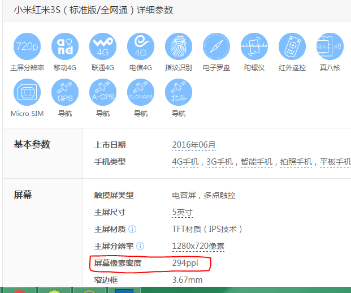Screen dimensions: 351x293
Task: Click info icon beside 主屏材质
Action: [132, 229]
